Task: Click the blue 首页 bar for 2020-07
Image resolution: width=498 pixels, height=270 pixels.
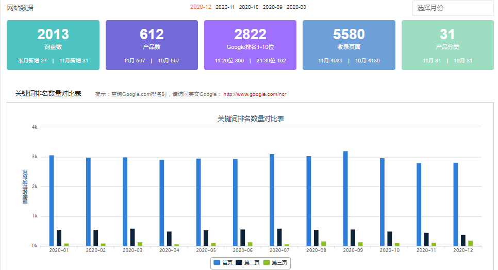Action: pyautogui.click(x=272, y=200)
